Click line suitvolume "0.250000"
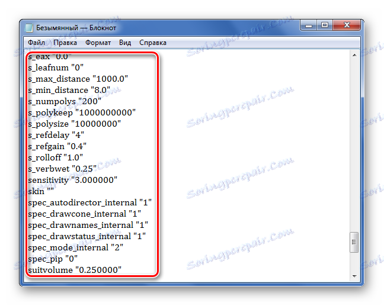 [75, 270]
